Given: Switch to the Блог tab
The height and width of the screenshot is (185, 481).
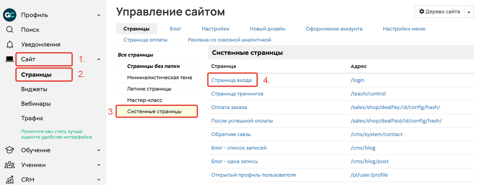Looking at the screenshot, I should pos(176,29).
